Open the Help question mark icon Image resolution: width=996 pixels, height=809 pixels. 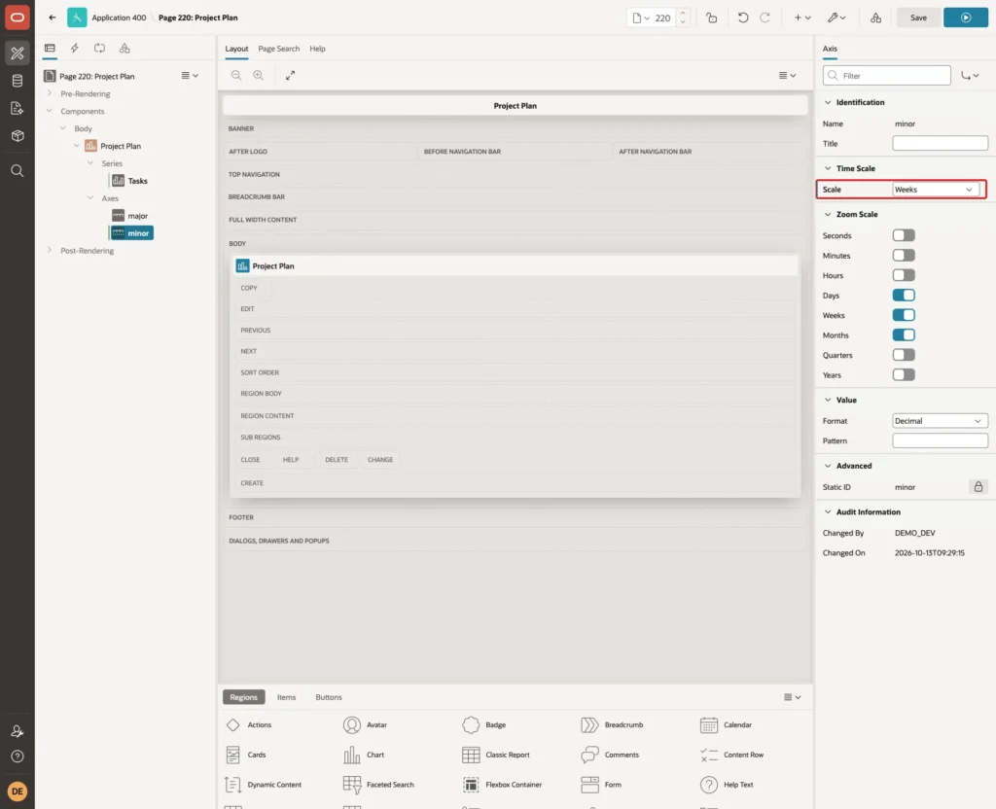click(x=18, y=756)
